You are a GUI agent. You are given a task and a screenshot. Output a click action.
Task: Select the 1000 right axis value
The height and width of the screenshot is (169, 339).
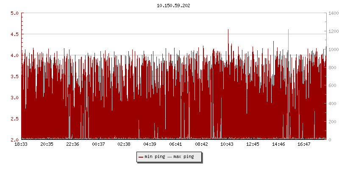click(x=333, y=49)
